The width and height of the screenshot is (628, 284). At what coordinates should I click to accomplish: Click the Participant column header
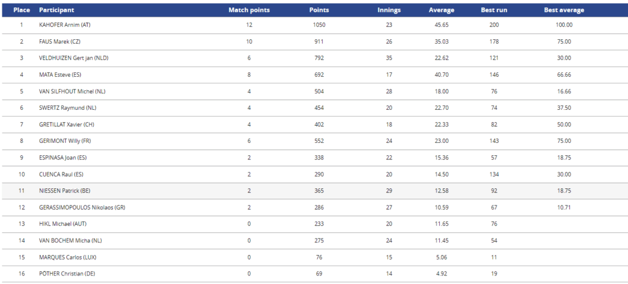(56, 10)
